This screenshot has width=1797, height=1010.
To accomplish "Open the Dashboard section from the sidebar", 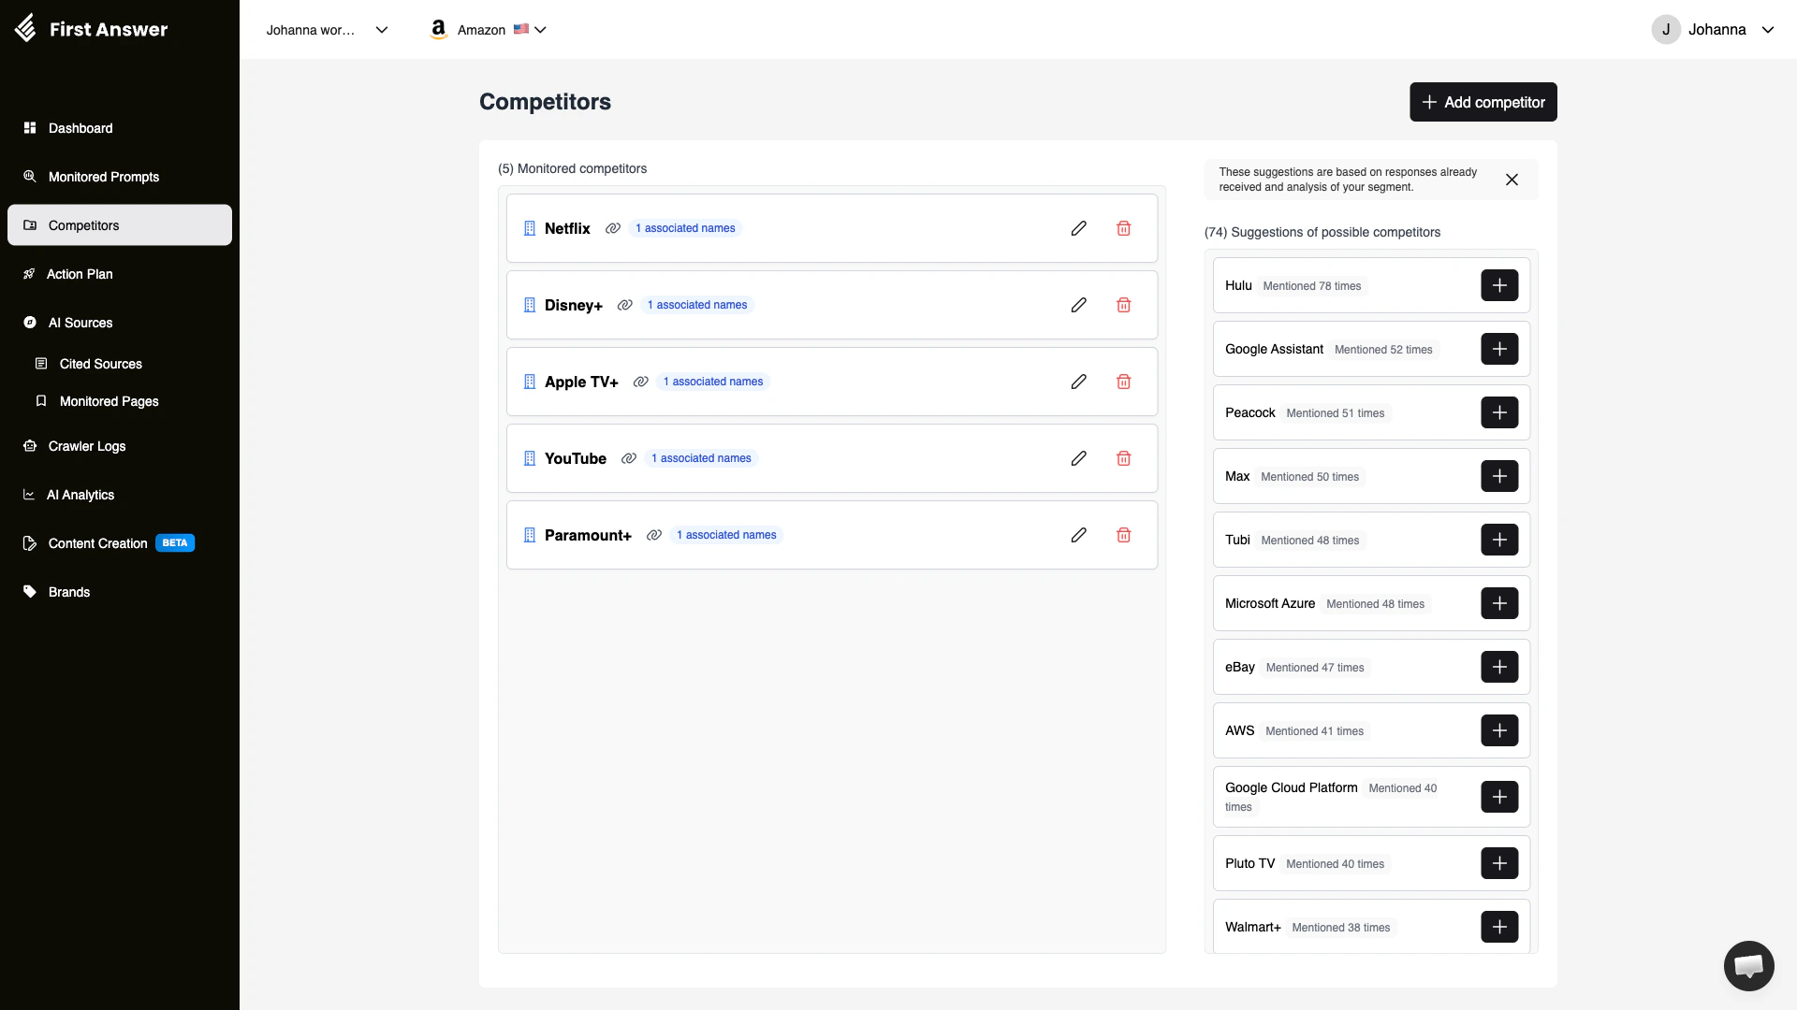I will tap(80, 128).
